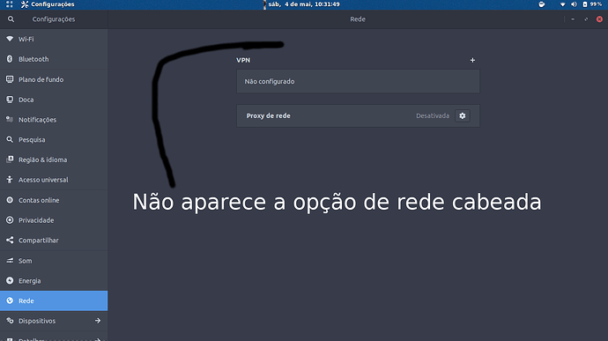Restore the Settings window size
Screen dimensions: 608x341
(x=586, y=19)
